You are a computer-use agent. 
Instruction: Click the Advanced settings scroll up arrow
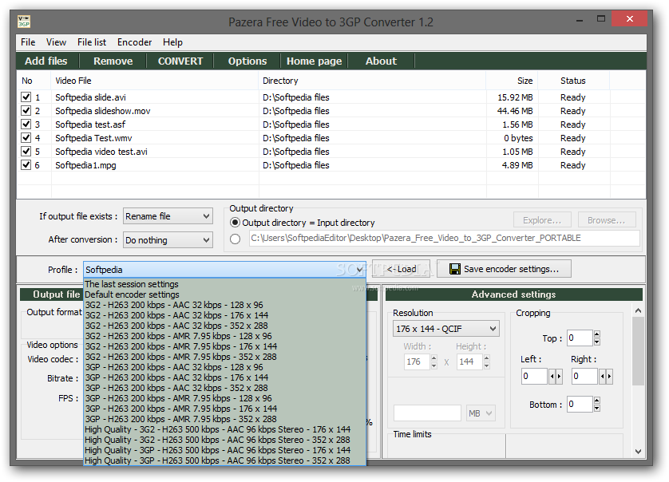coord(638,310)
